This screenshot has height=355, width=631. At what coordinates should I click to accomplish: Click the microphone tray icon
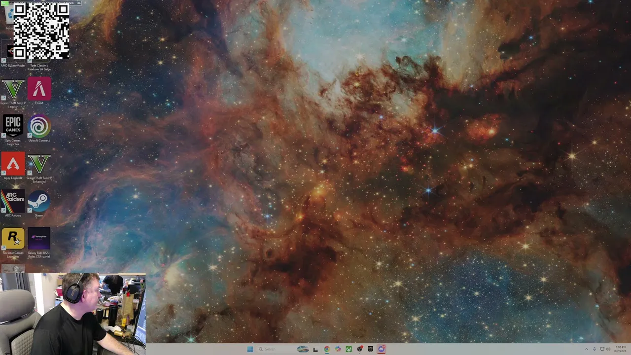[594, 349]
